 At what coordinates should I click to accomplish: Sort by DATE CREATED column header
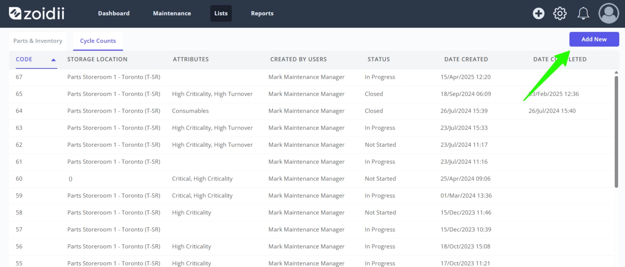(x=466, y=60)
